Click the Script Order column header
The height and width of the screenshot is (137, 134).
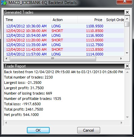[x=114, y=20]
